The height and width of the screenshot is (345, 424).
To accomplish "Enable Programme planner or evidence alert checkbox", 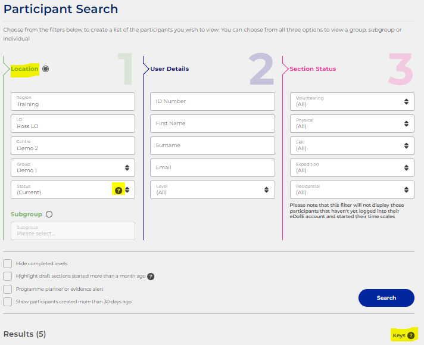I will 8,289.
